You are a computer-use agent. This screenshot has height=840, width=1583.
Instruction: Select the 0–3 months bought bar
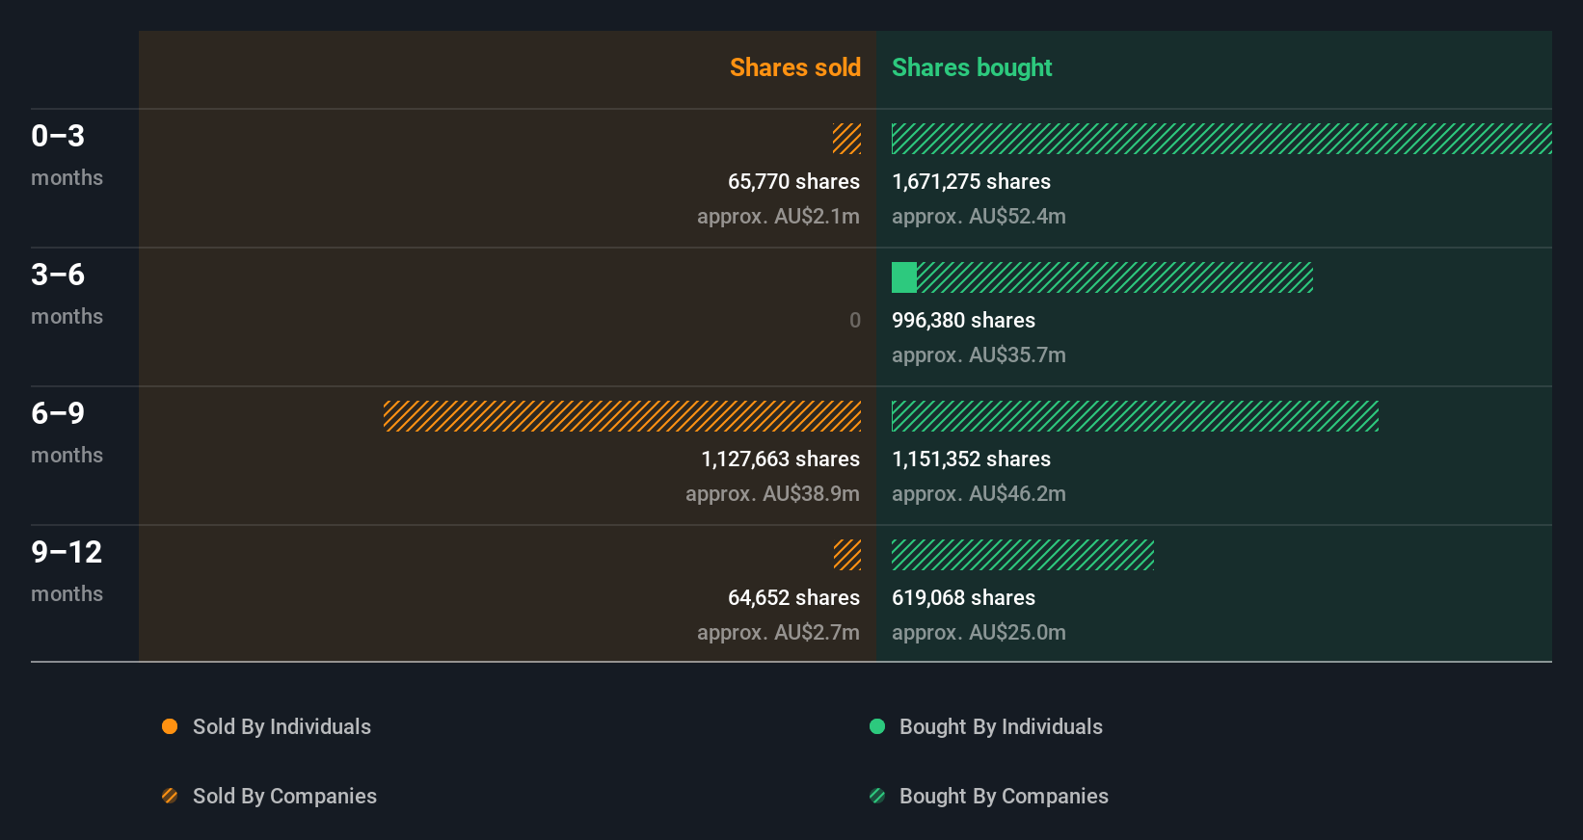pyautogui.click(x=1221, y=139)
